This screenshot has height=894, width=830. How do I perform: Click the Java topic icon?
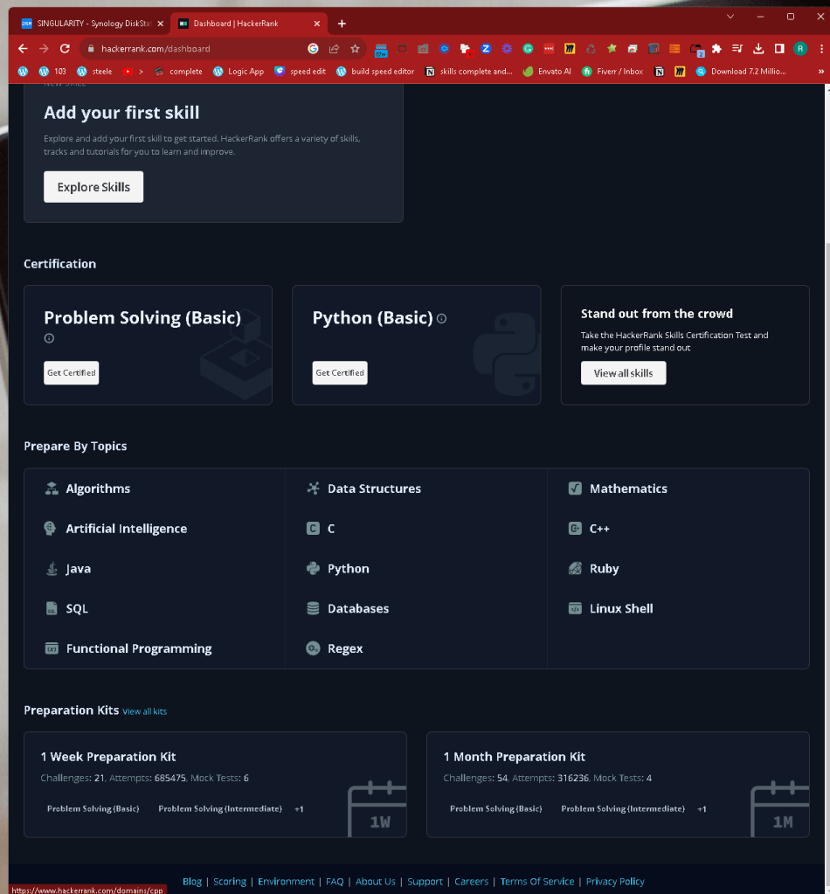coord(52,568)
